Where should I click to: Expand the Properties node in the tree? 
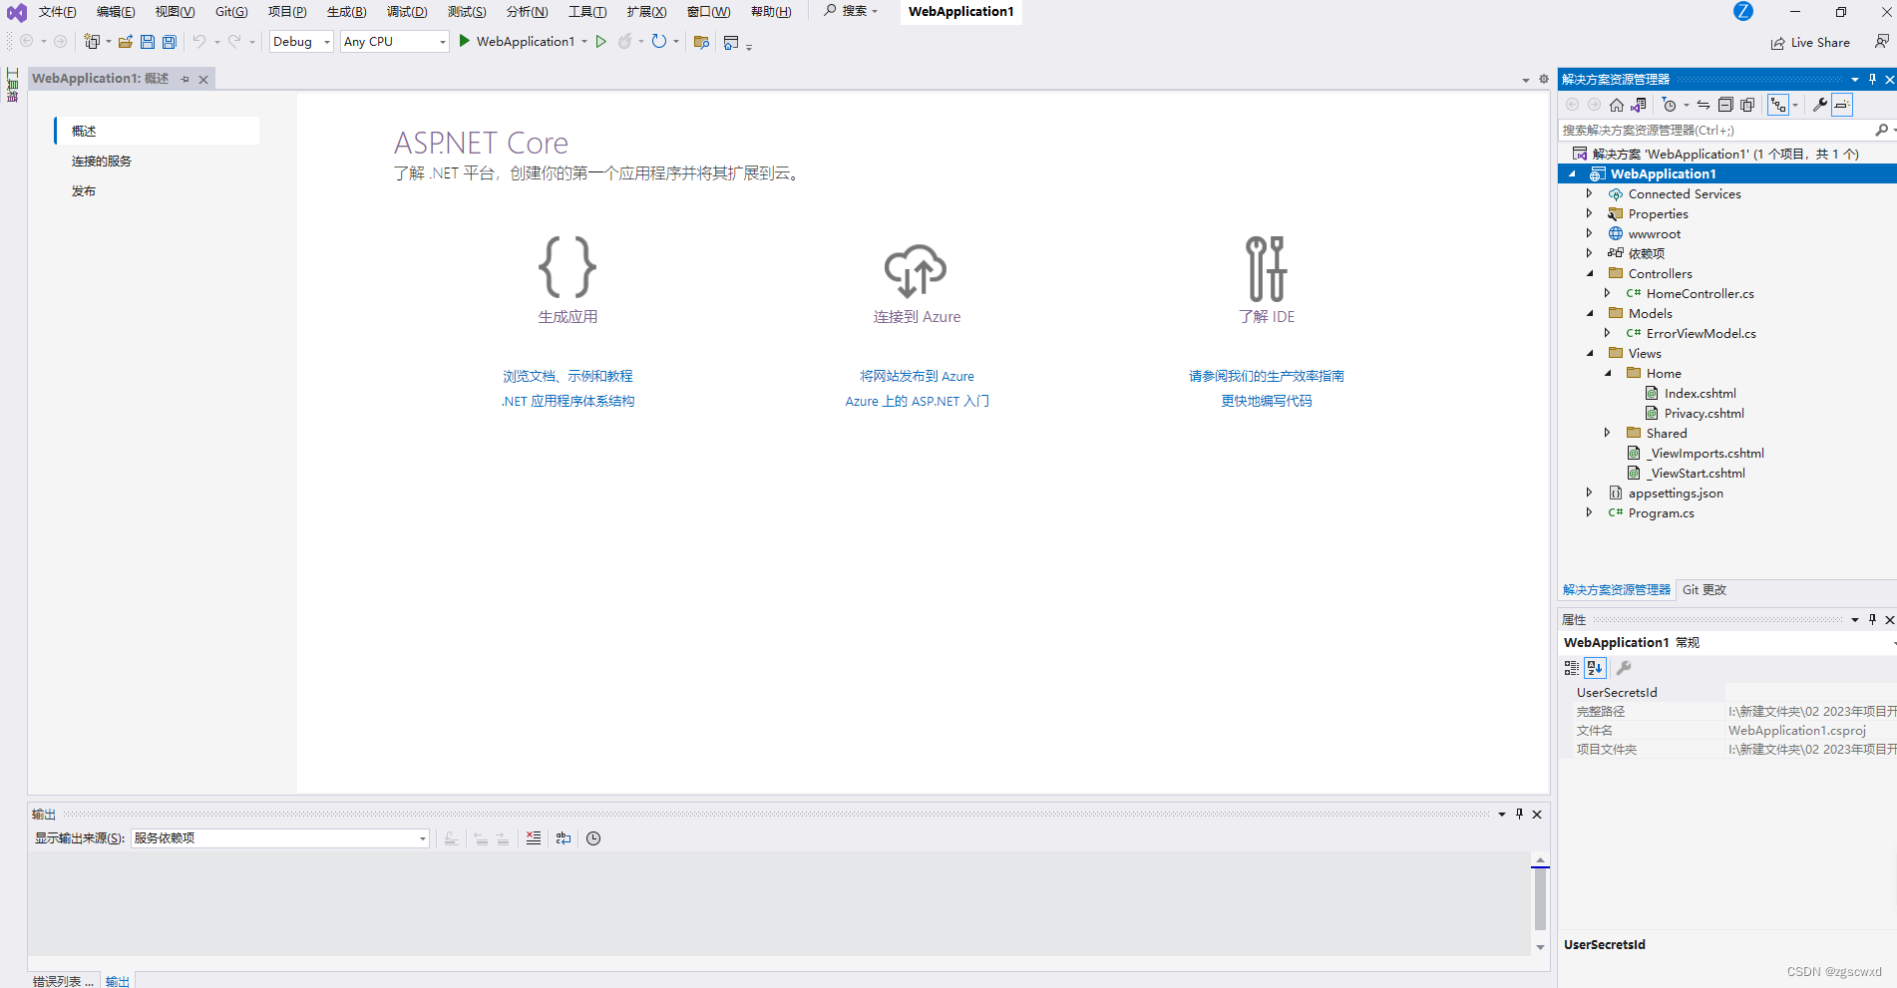1590,213
